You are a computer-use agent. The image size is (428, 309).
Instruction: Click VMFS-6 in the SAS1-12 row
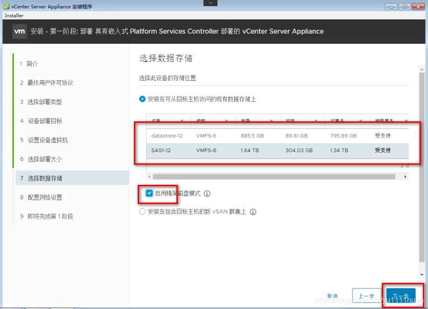coord(206,150)
